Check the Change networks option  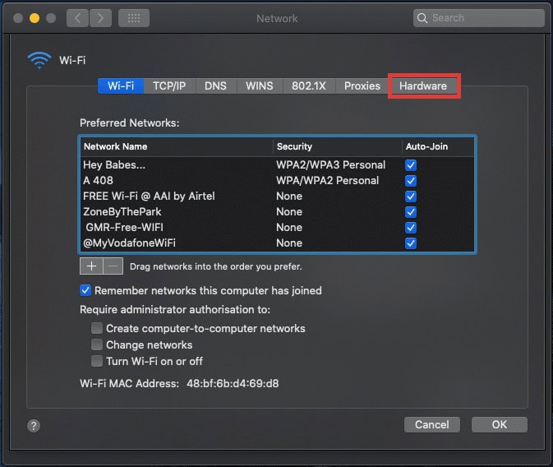click(x=97, y=344)
